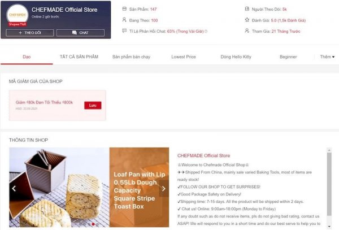Click the products store icon beside Sản Phẩm

point(124,9)
